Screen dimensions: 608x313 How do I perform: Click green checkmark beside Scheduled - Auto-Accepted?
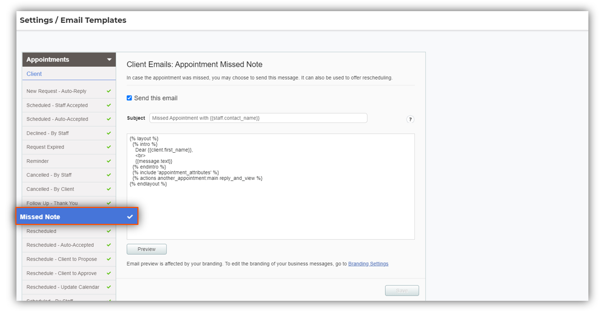coord(109,119)
